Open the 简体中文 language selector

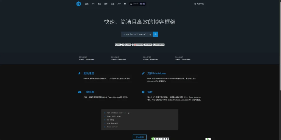point(199,4)
